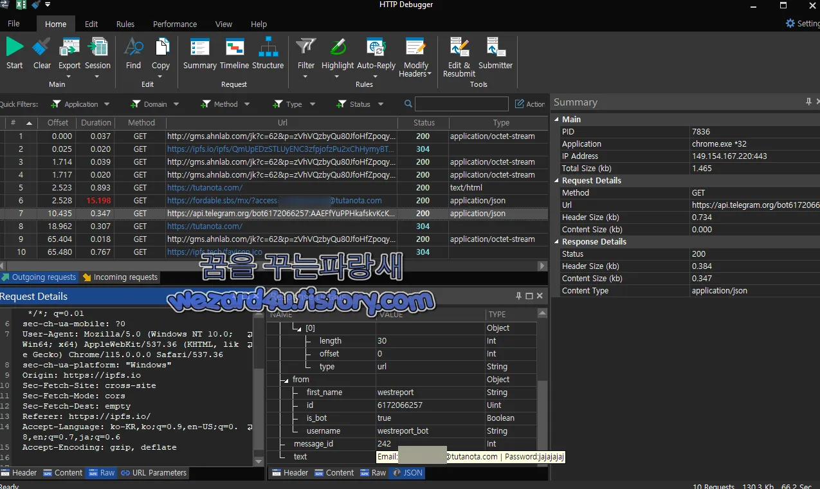Viewport: 820px width, 489px height.
Task: Open the Help ribbon tab
Action: [x=259, y=24]
